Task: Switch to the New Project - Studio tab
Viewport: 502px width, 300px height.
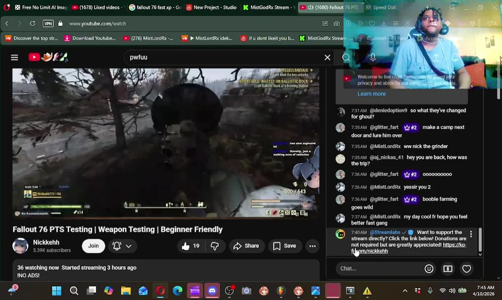Action: pos(211,7)
